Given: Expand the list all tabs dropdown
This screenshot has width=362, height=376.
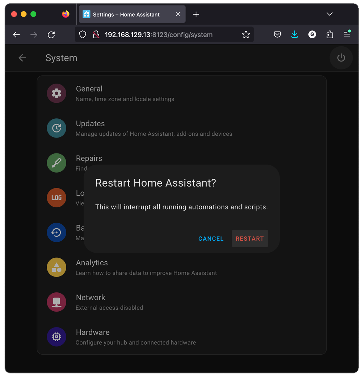Looking at the screenshot, I should pyautogui.click(x=329, y=14).
